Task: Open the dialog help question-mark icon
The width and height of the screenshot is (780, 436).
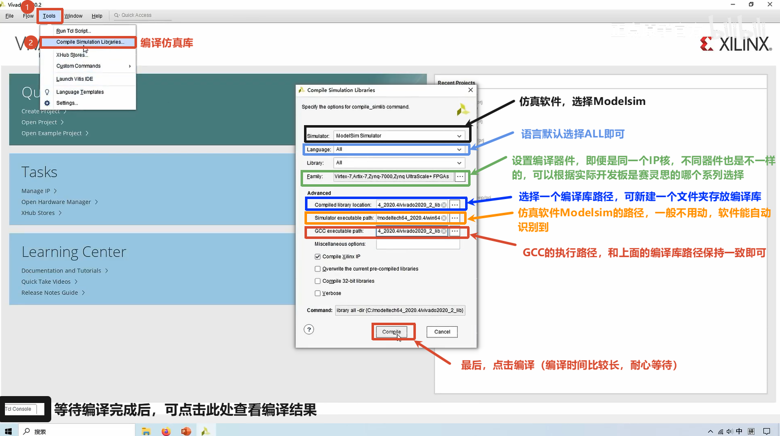Action: (309, 330)
